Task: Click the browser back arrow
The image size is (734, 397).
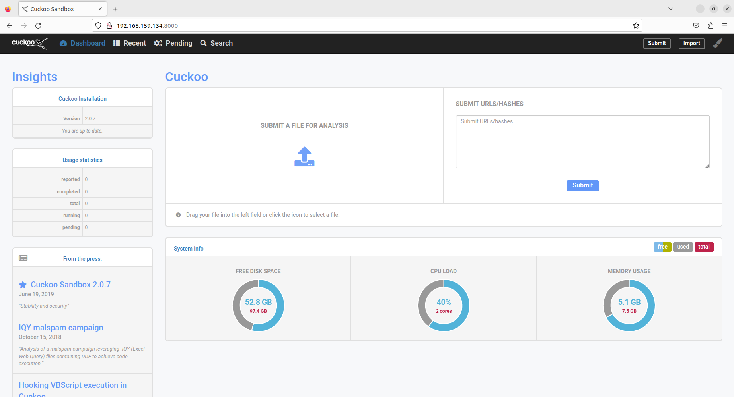Action: pos(10,25)
